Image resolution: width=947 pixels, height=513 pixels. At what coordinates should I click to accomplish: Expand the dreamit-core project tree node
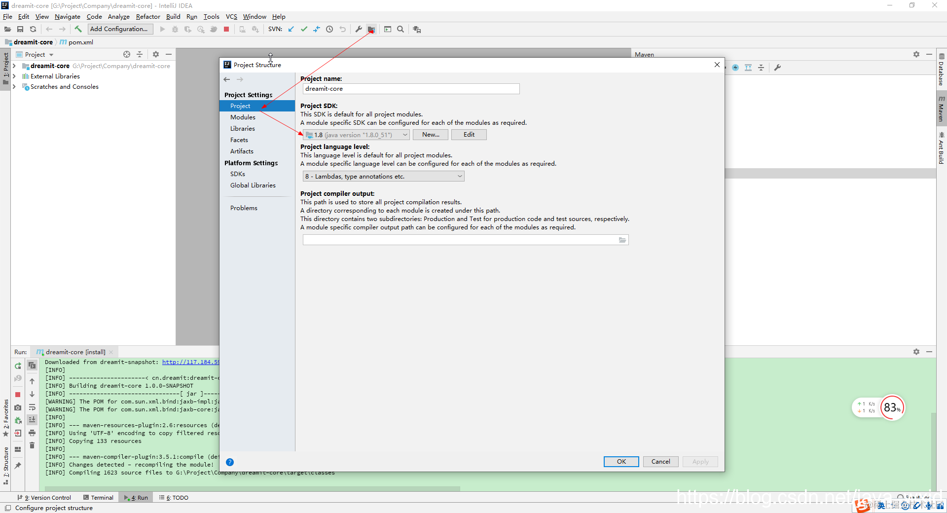[x=14, y=66]
